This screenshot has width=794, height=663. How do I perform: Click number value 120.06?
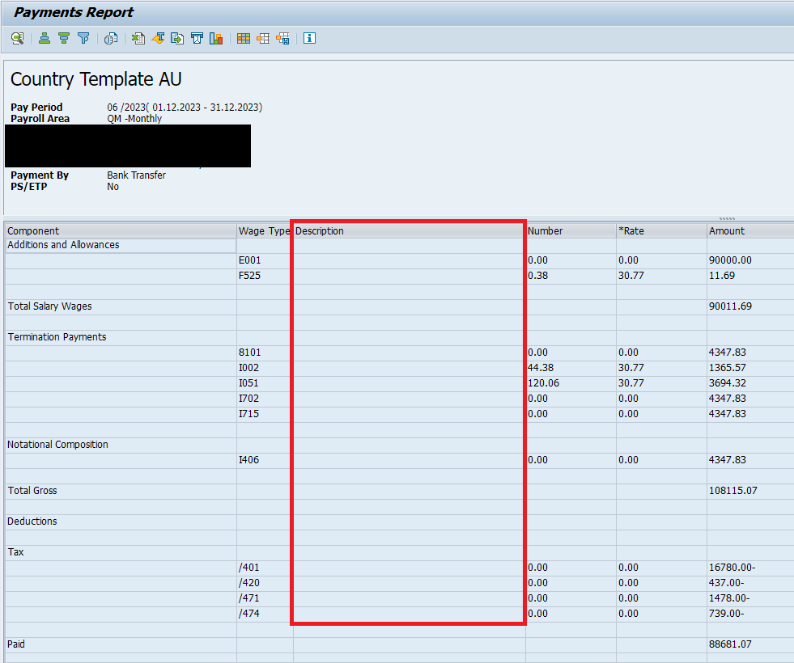[543, 383]
